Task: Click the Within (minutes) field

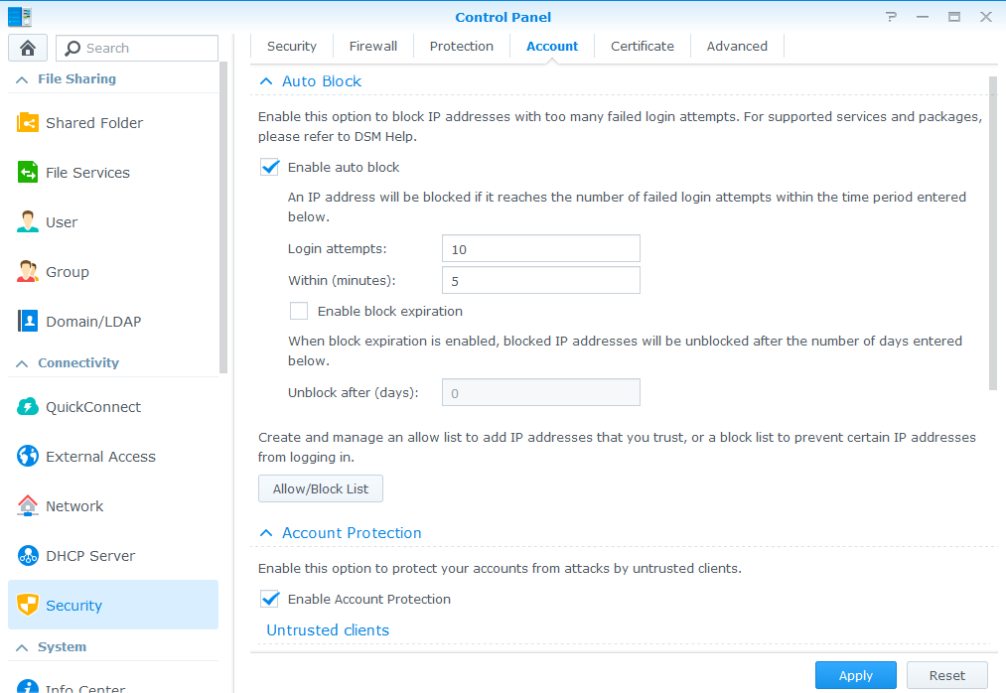Action: (541, 280)
